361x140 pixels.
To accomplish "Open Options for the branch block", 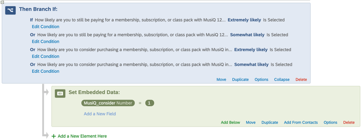I will (x=261, y=79).
